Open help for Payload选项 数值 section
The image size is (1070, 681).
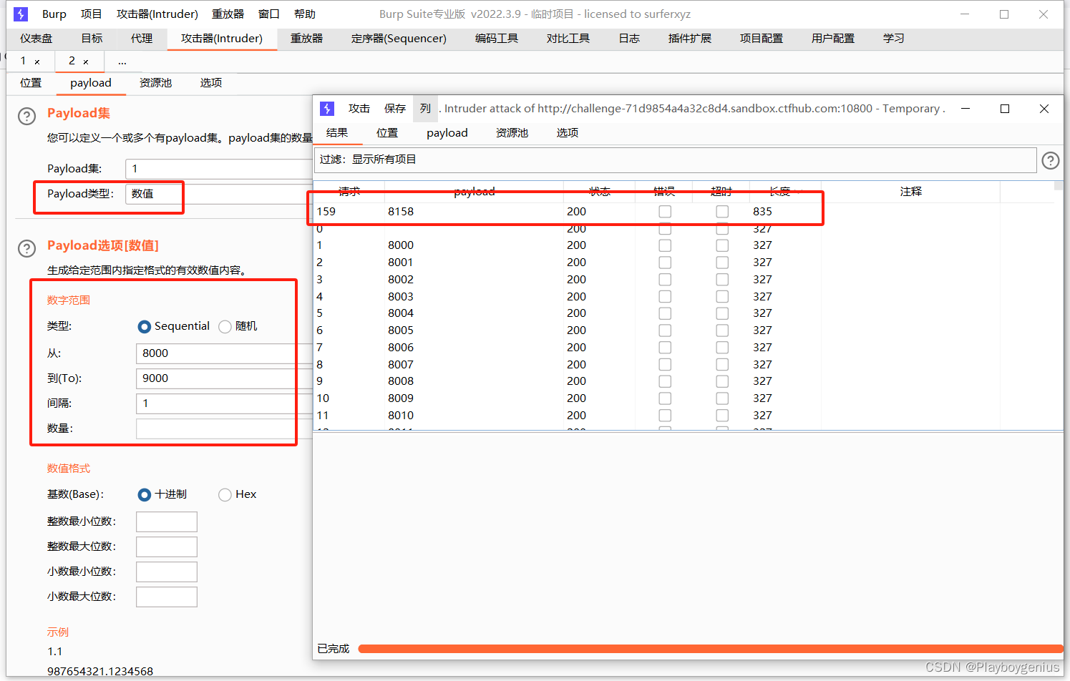pos(26,248)
